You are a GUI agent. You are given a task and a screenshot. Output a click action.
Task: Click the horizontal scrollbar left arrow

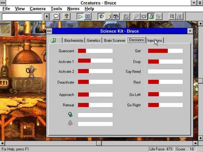tap(2, 143)
